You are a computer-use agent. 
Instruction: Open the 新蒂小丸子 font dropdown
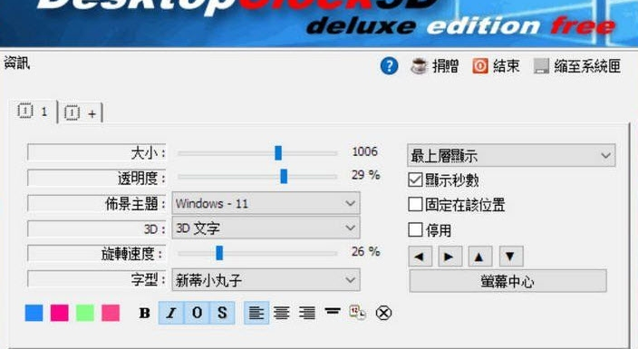tap(266, 280)
